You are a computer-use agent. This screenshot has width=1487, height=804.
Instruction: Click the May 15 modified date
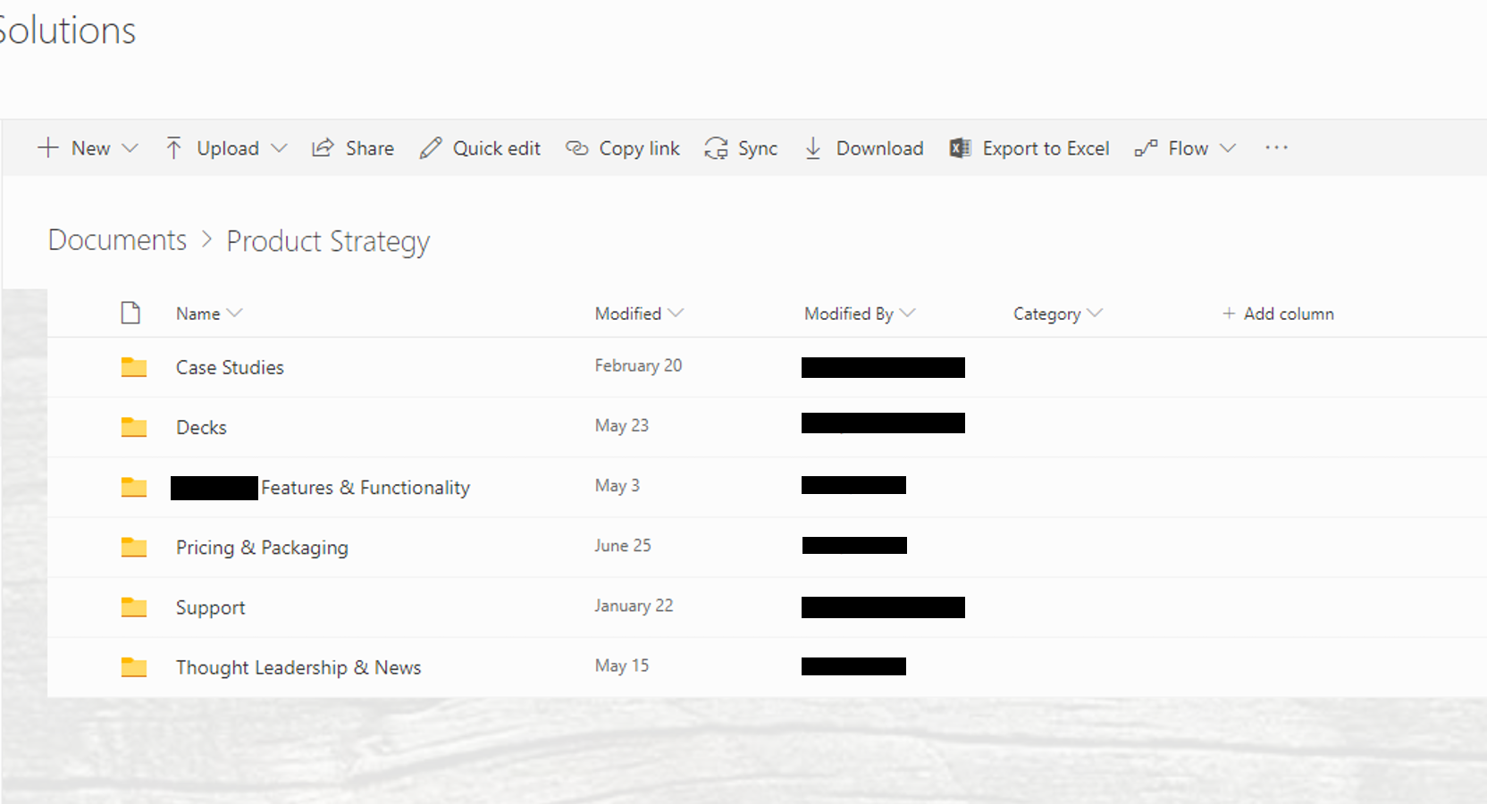point(622,666)
